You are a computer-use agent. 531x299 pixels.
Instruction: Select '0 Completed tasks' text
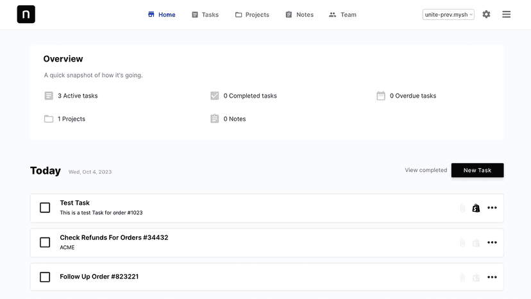(250, 96)
